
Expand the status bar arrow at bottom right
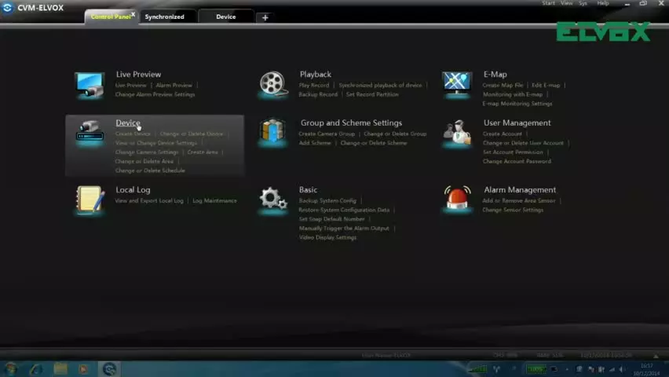(656, 356)
